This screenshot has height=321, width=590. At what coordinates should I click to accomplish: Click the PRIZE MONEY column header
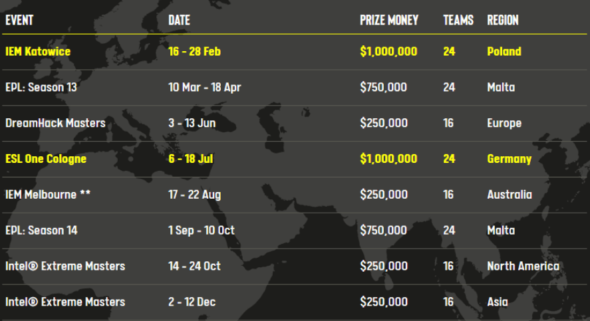pos(389,21)
